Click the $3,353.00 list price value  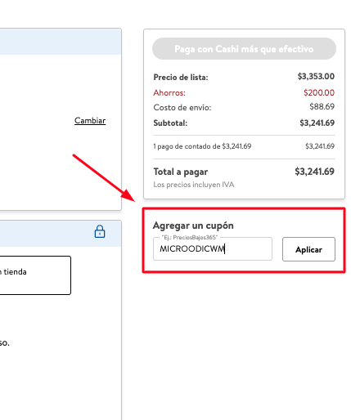pyautogui.click(x=316, y=76)
